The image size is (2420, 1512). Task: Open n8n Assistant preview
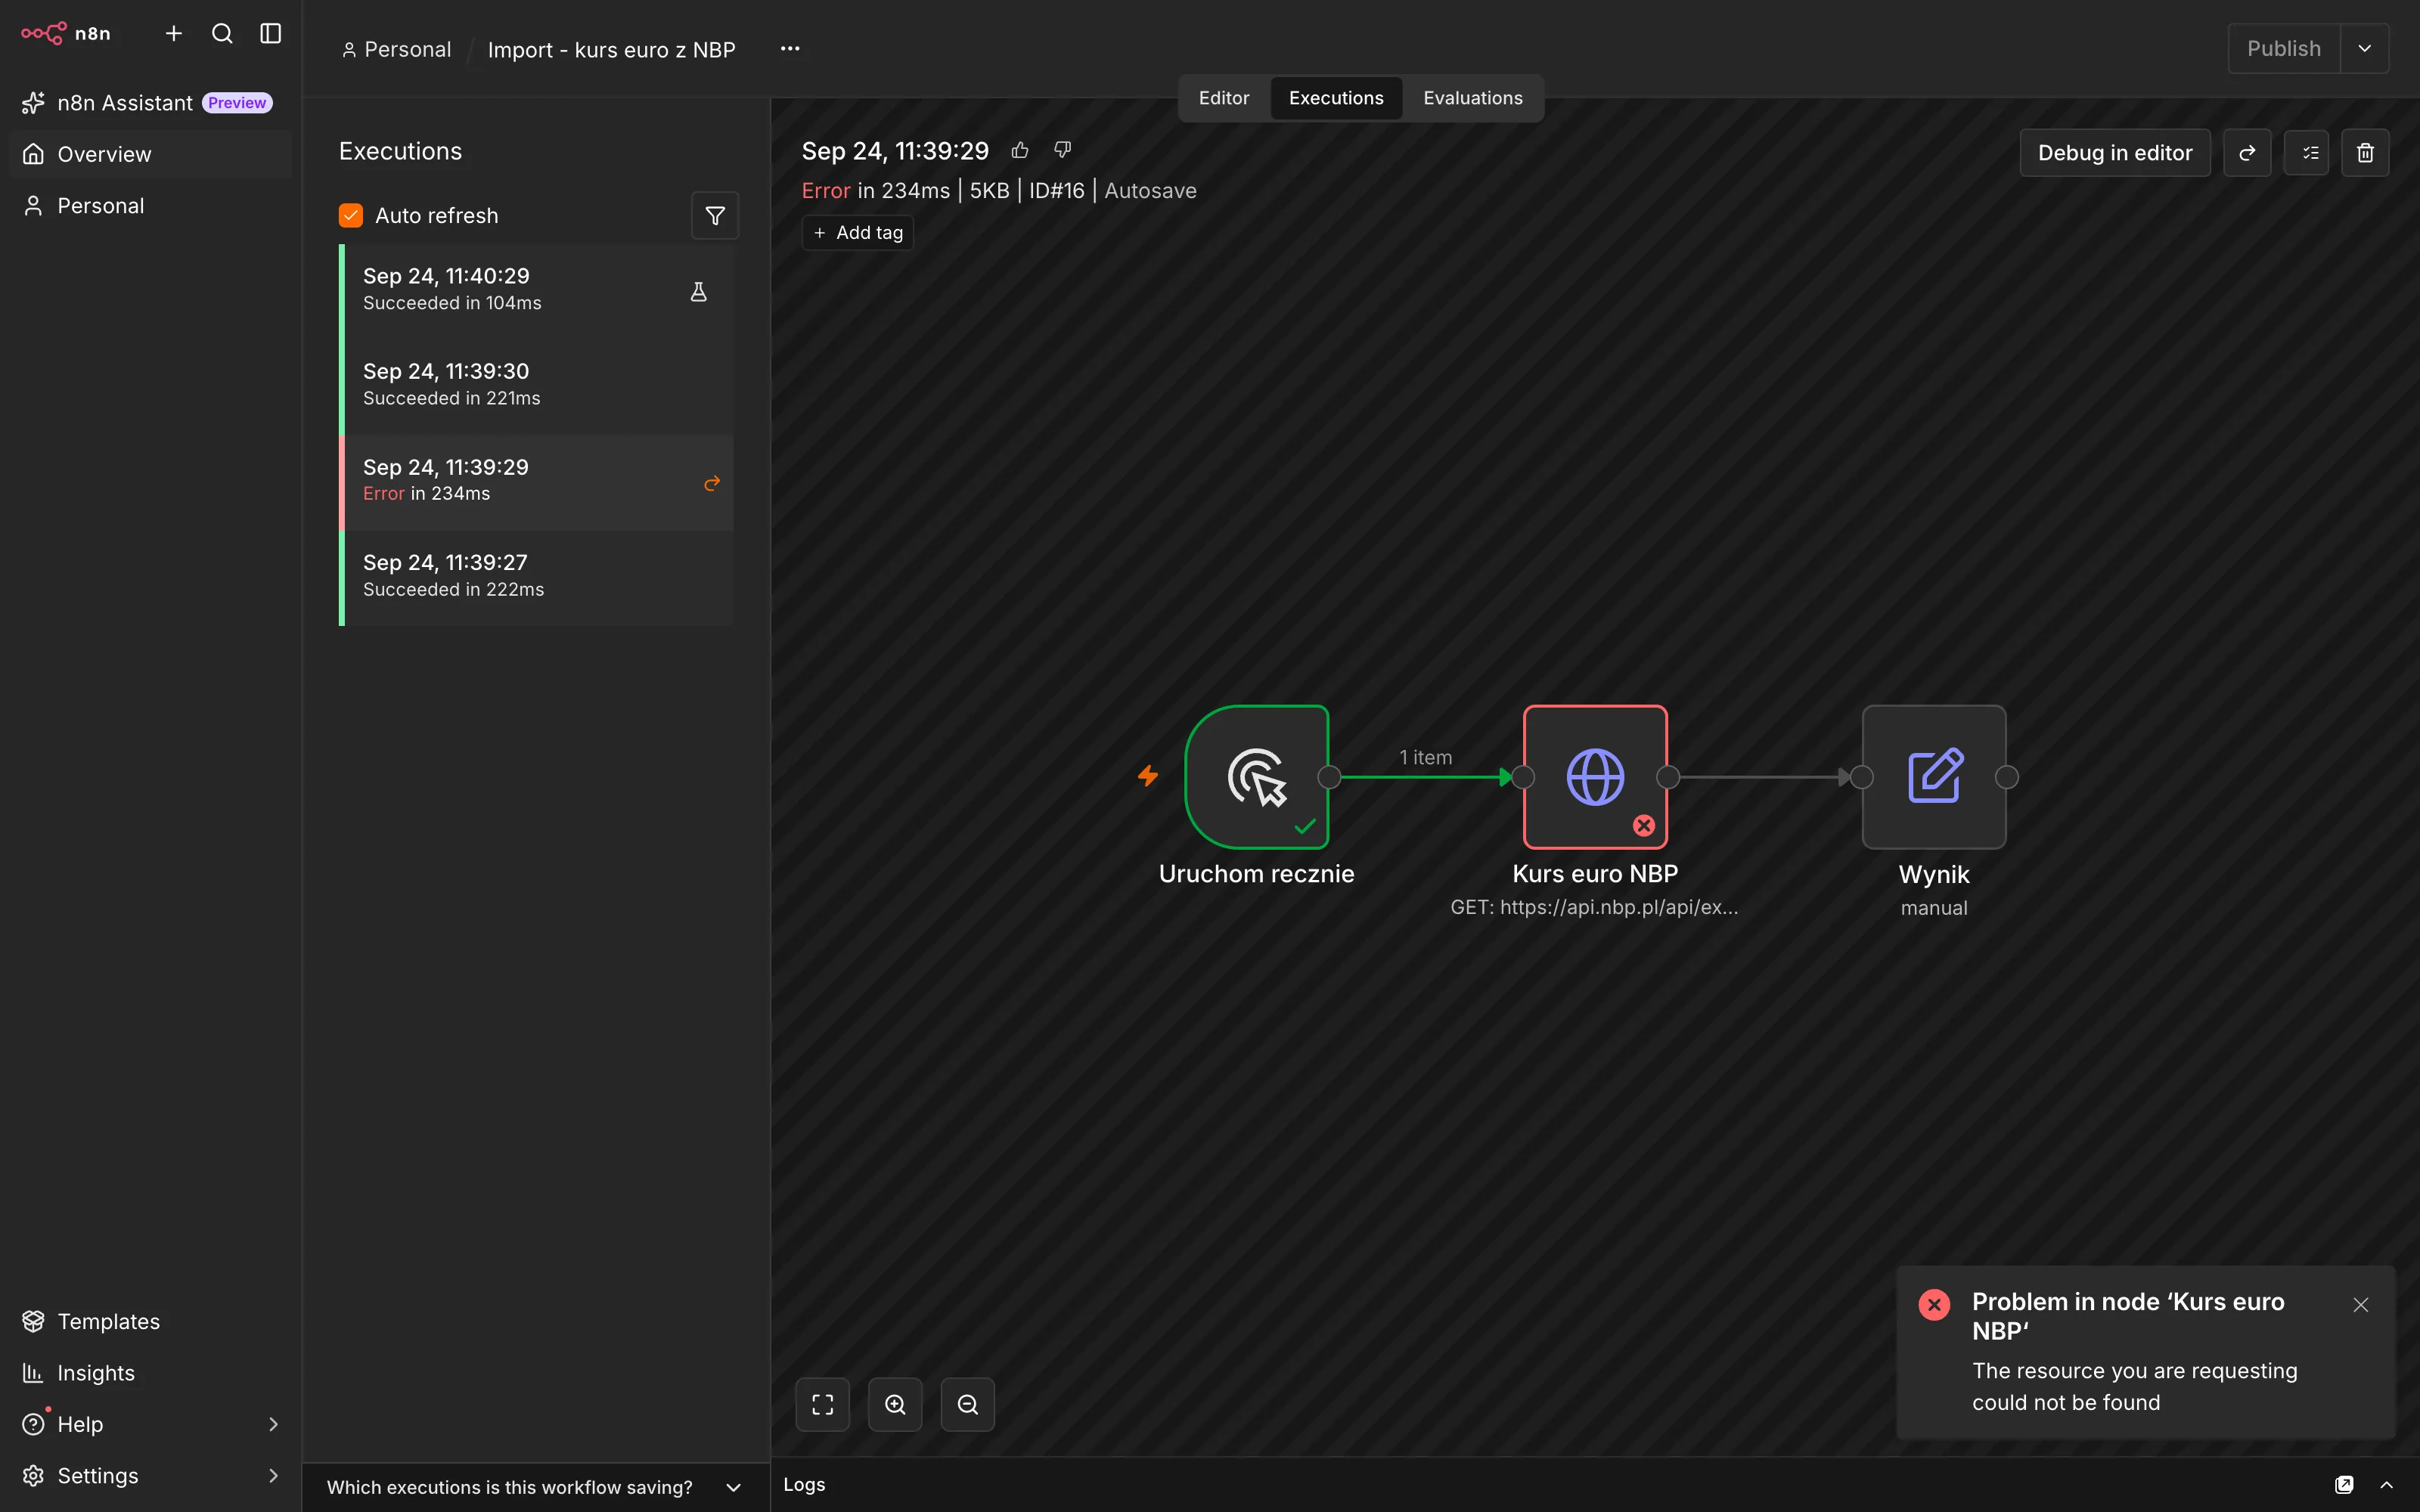[150, 103]
